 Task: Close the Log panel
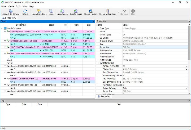click(x=189, y=101)
